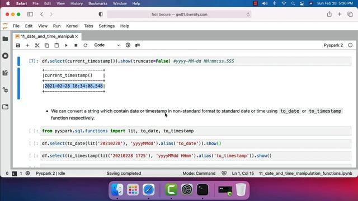The image size is (358, 201).
Task: Open Safari Bookmarks menu
Action: [98, 3]
